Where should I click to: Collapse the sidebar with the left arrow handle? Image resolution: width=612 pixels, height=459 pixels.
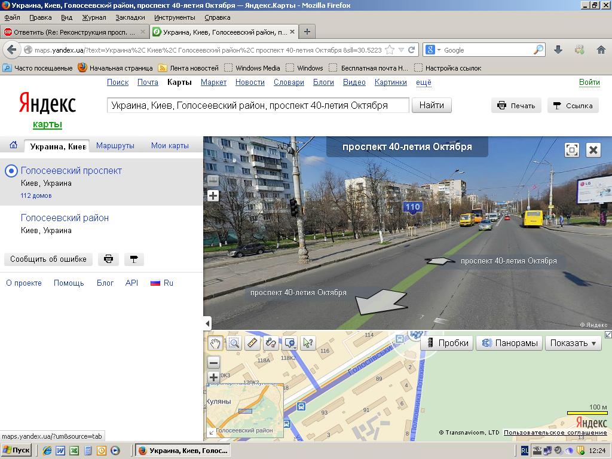(x=207, y=323)
